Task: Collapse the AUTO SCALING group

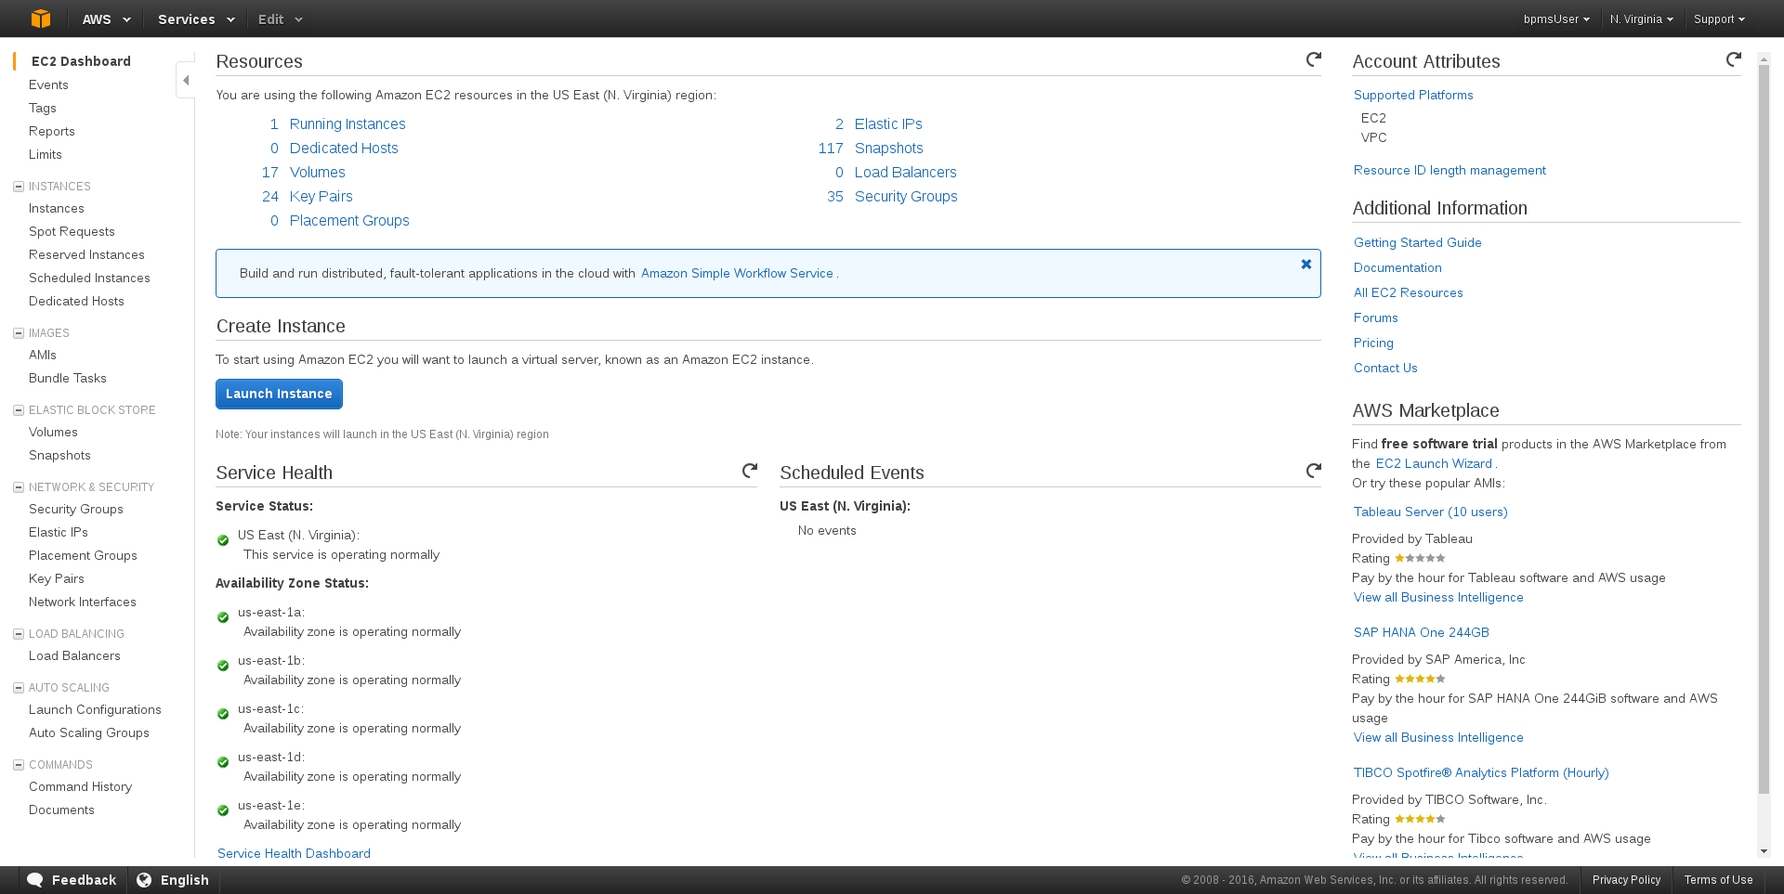Action: tap(19, 688)
